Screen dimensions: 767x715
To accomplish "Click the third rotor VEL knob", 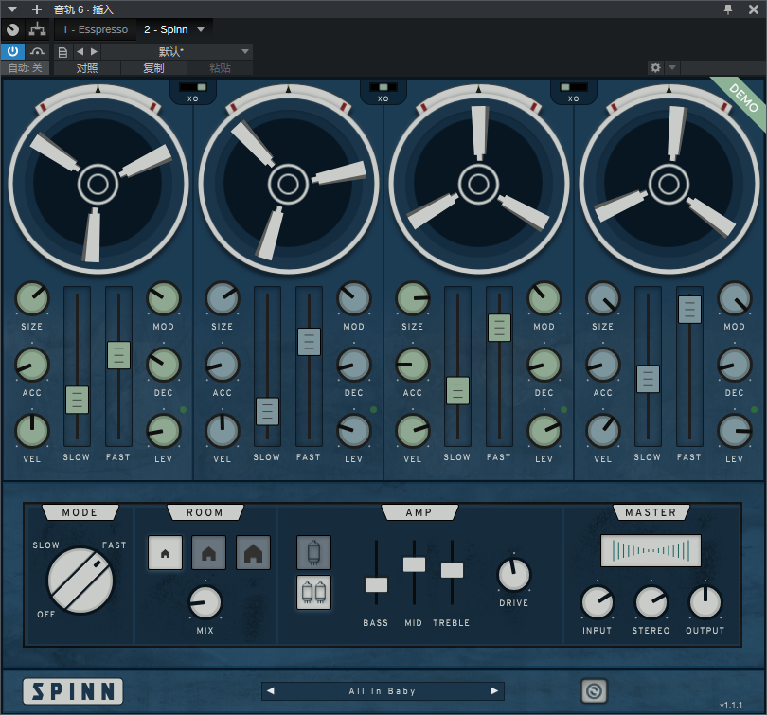I will click(412, 431).
